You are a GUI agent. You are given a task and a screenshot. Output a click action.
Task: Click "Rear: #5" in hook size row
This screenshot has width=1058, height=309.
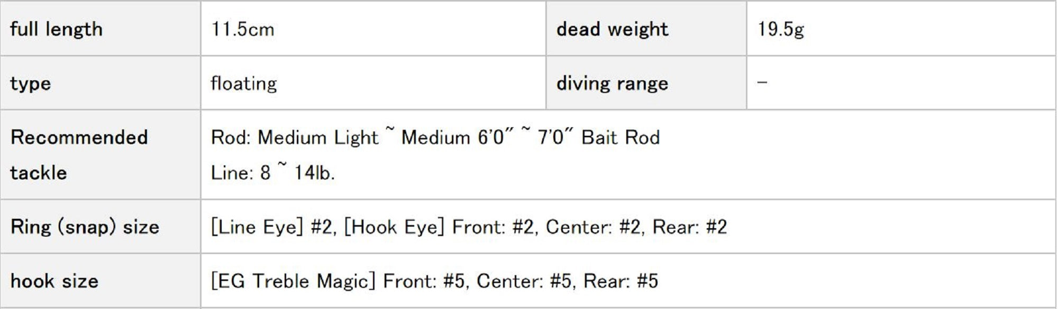621,281
